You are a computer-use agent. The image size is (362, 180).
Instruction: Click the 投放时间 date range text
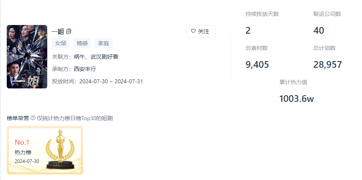coord(111,81)
